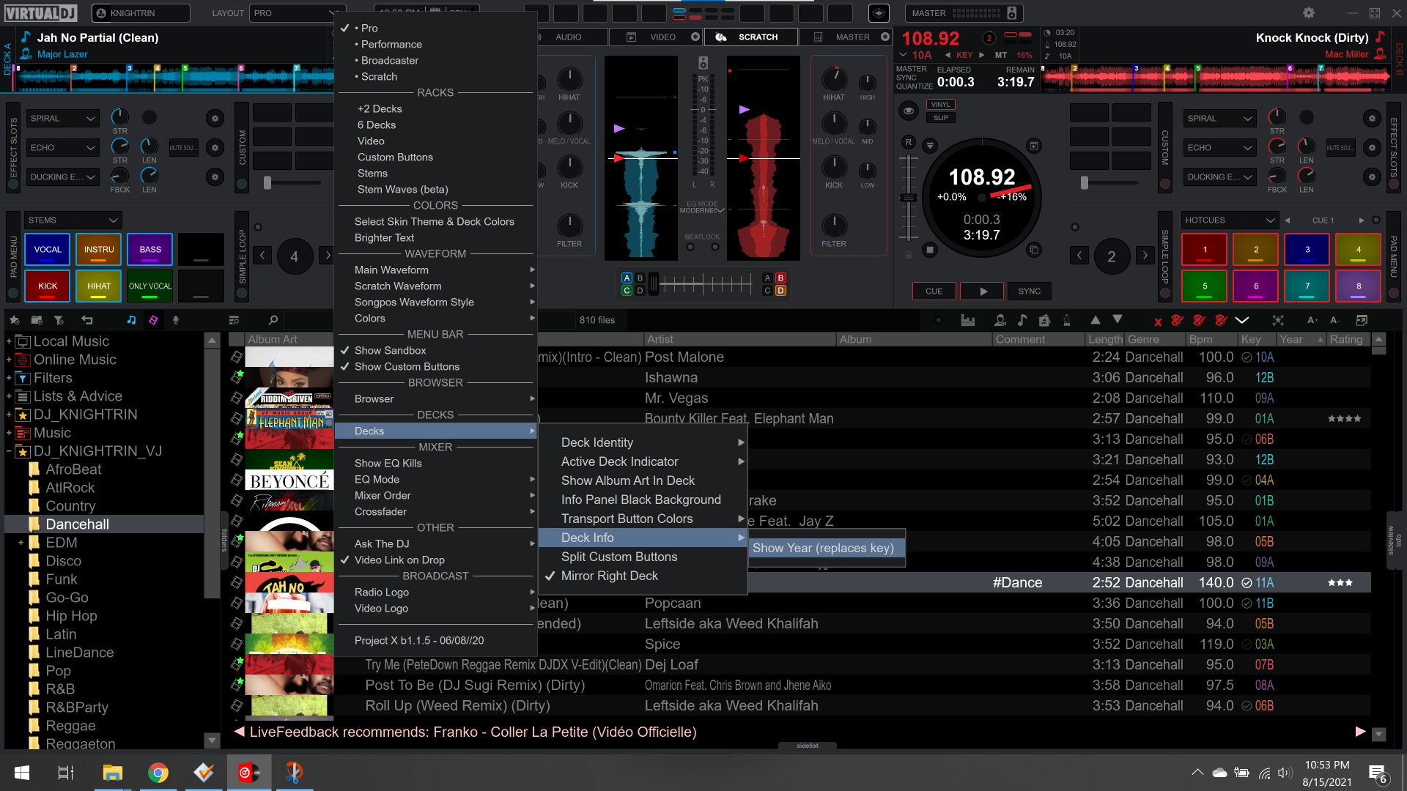The height and width of the screenshot is (791, 1407).
Task: Open Chrome from the taskbar
Action: [158, 773]
